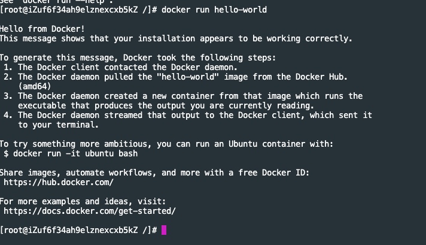Open the docs.docker.com get-started URL
The image size is (426, 245).
90,211
